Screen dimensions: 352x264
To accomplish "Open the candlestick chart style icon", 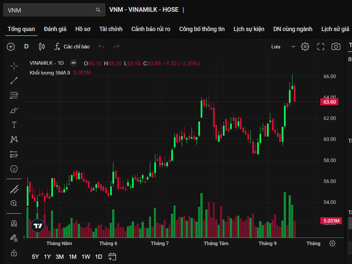I will [42, 46].
